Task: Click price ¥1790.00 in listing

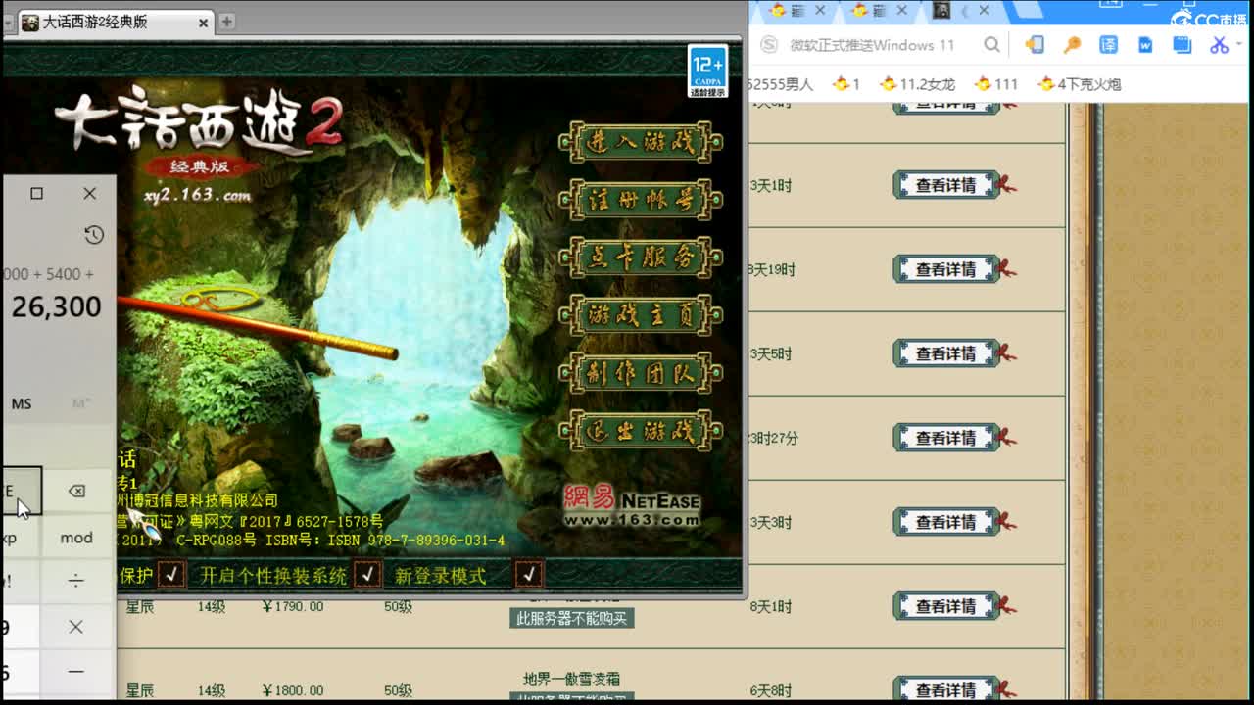Action: pos(293,607)
